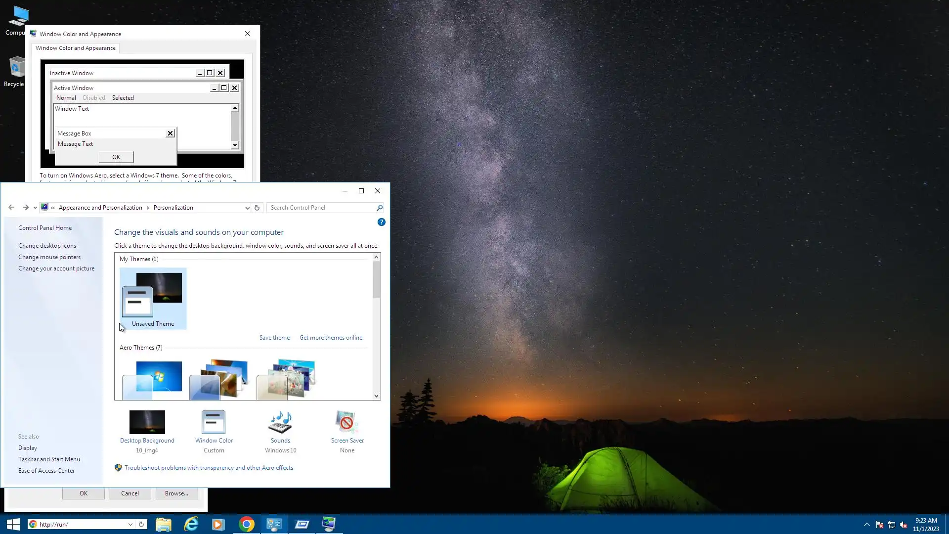Screen dimensions: 949x534
Task: Click the Browse... button
Action: (176, 493)
